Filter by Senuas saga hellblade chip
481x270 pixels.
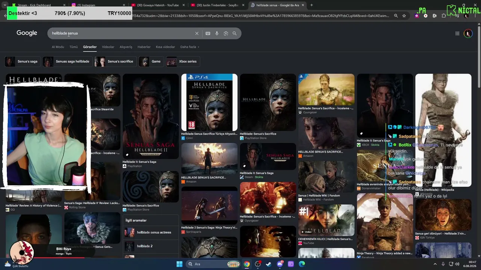(67, 61)
